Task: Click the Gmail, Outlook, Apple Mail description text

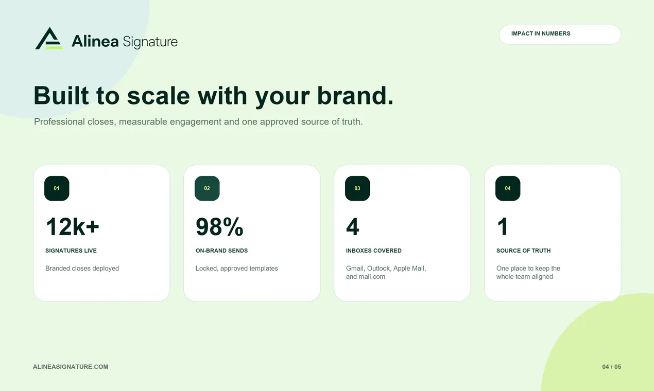Action: [x=386, y=272]
